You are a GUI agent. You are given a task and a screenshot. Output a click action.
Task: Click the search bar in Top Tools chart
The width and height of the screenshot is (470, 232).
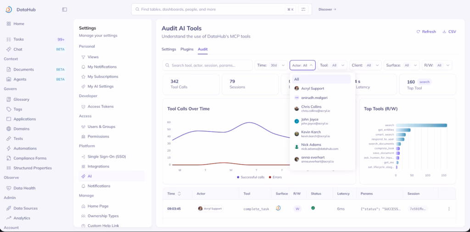tap(421, 126)
